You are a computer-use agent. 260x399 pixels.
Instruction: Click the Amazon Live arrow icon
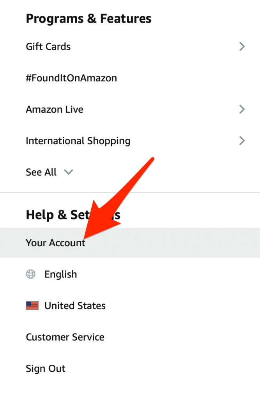point(242,109)
